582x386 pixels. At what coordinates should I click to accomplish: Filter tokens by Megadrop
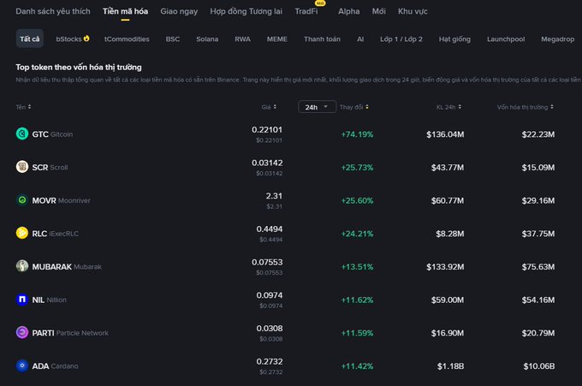(557, 39)
